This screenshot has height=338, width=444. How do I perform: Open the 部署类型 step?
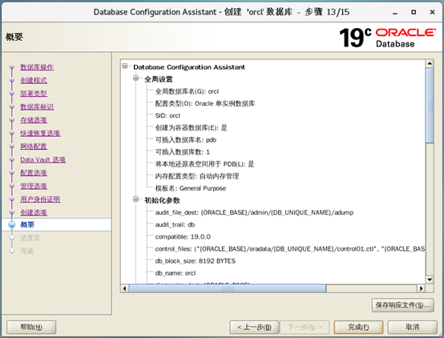(x=34, y=94)
